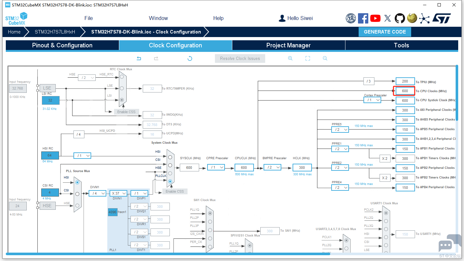The image size is (464, 261).
Task: Select CSI in PLL Source Mux
Action: 77,194
